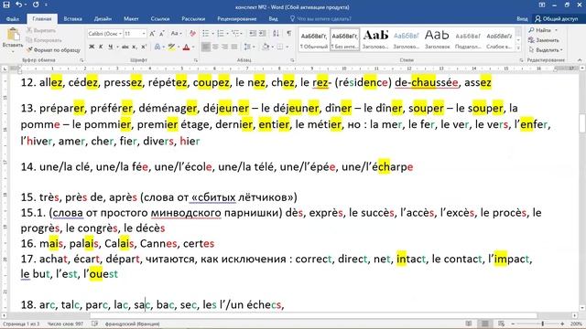Clear all formatting with the eraser icon
586x329 pixels.
[x=192, y=34]
